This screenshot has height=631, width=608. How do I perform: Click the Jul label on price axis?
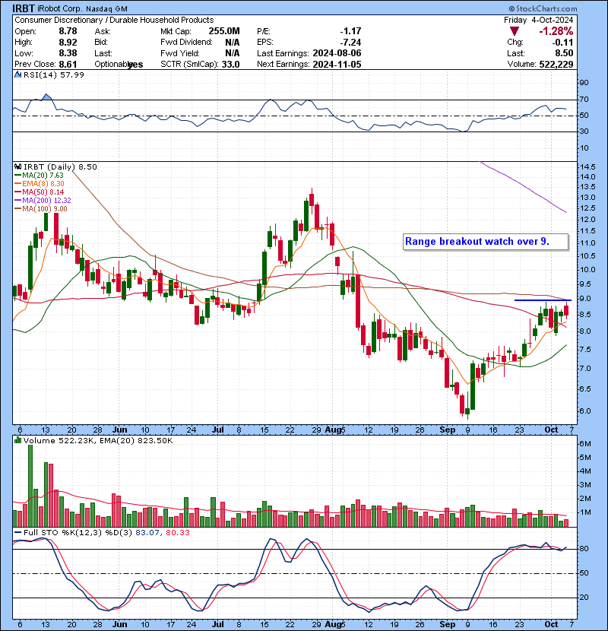[217, 430]
